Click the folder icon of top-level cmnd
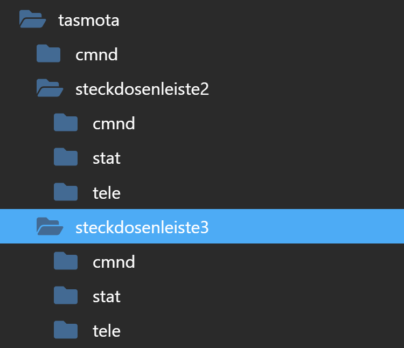Viewport: 404px width, 348px height. coord(48,54)
